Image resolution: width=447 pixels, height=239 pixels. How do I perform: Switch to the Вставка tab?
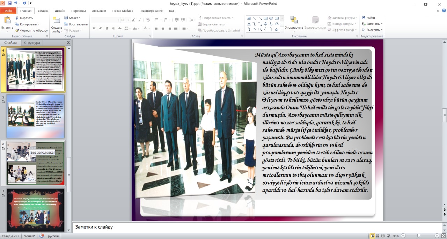(43, 11)
